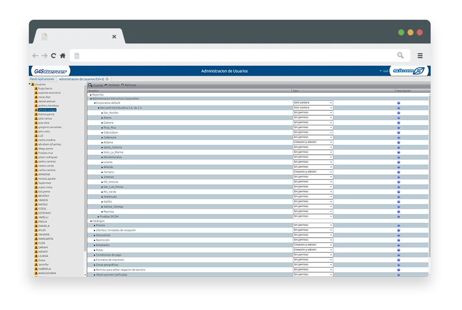The width and height of the screenshot is (462, 310).
Task: Click help icon for Corporativo default row
Action: pyautogui.click(x=399, y=103)
